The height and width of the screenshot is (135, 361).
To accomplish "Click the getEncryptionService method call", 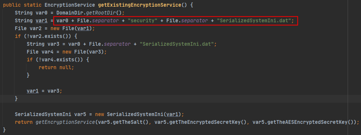I will click(x=65, y=122).
